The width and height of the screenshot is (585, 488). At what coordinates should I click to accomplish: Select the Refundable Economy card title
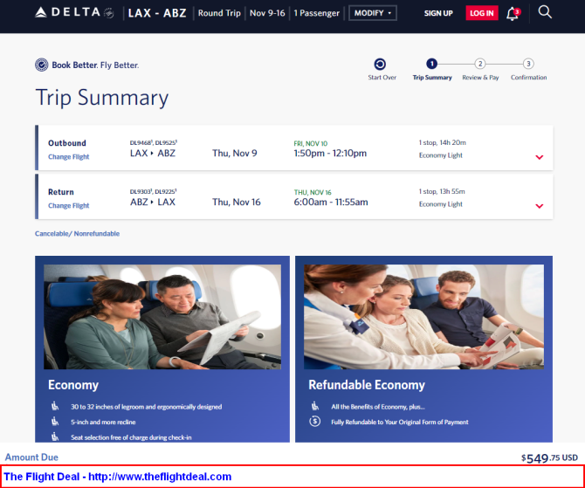click(367, 385)
